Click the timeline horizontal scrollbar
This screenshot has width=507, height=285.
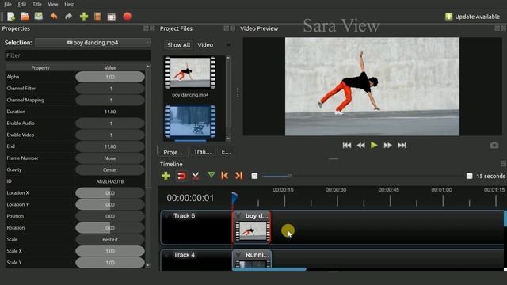(x=269, y=269)
